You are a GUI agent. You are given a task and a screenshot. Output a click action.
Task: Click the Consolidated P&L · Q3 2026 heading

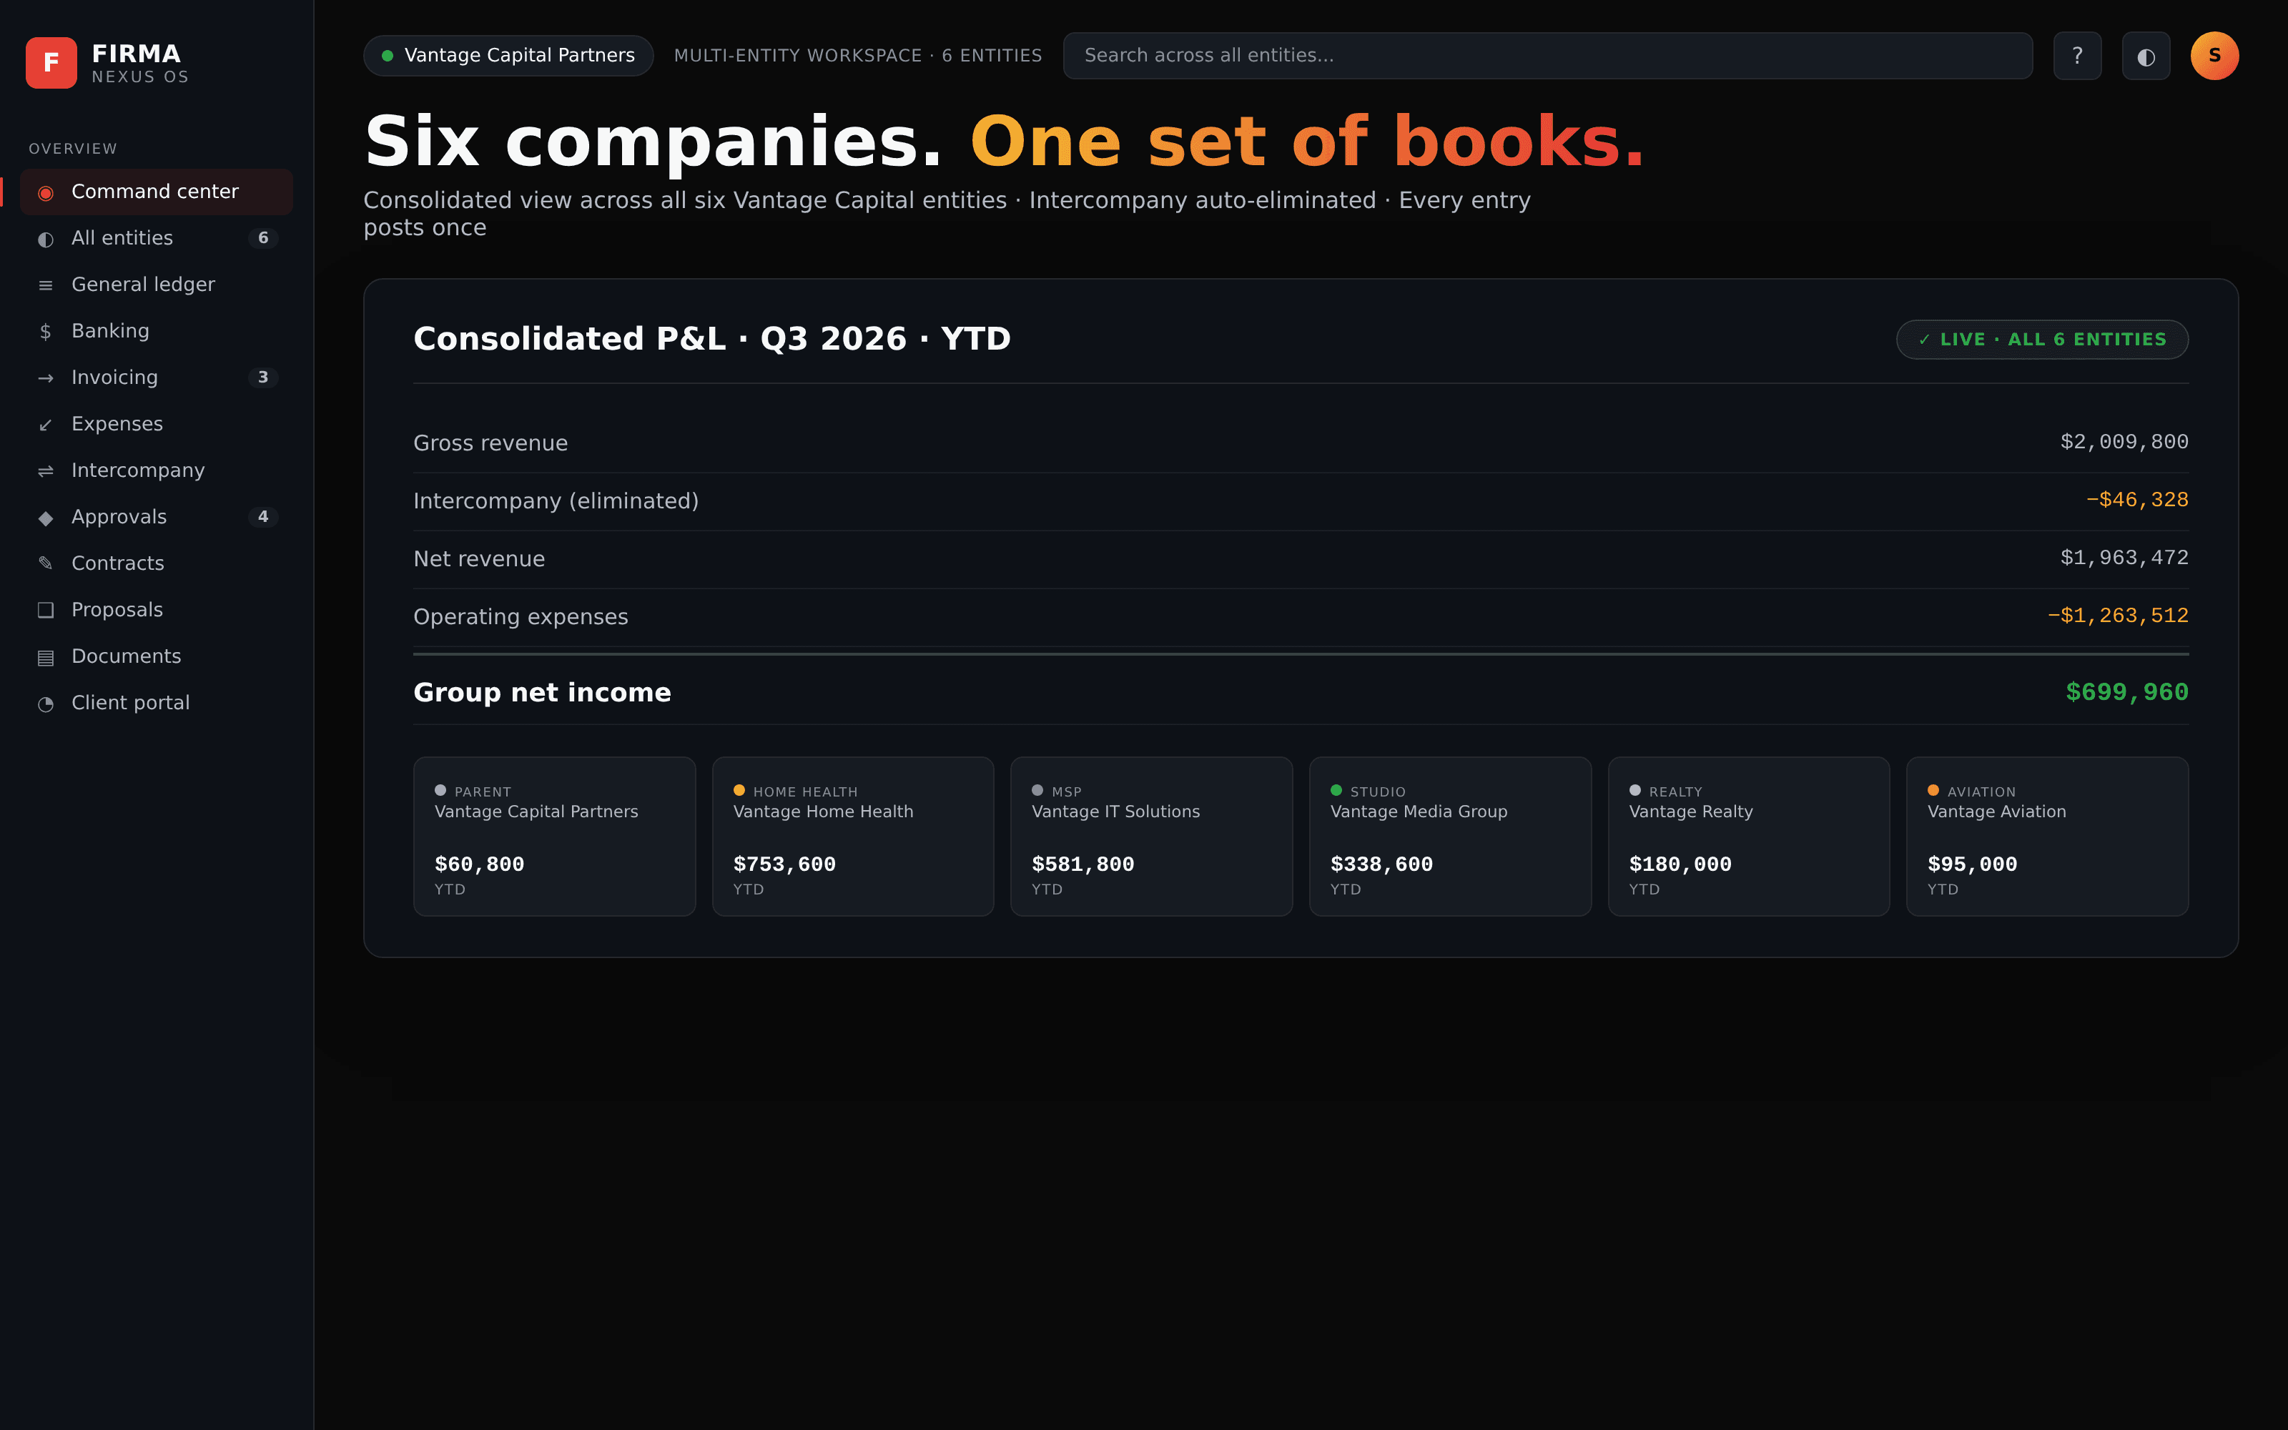(x=712, y=339)
